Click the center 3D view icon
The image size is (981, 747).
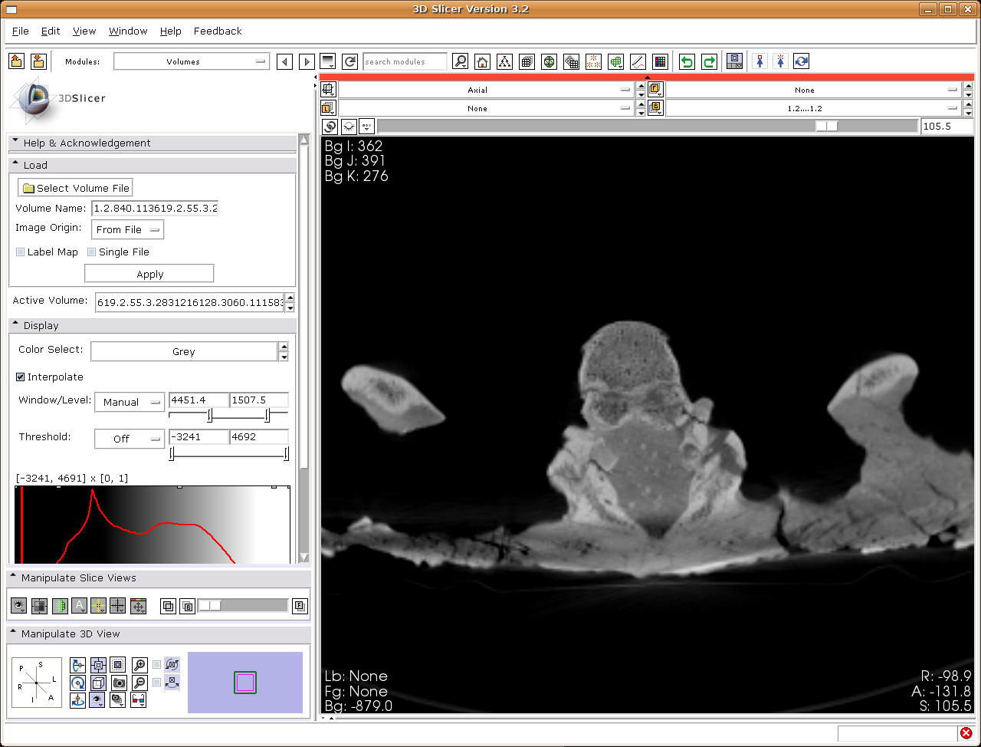pyautogui.click(x=98, y=665)
